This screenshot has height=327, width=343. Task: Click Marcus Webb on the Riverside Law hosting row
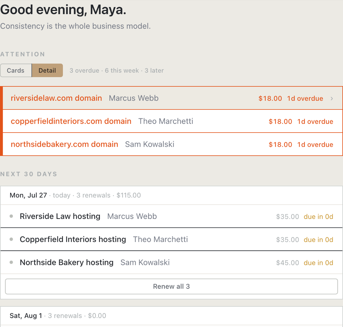[x=132, y=216]
